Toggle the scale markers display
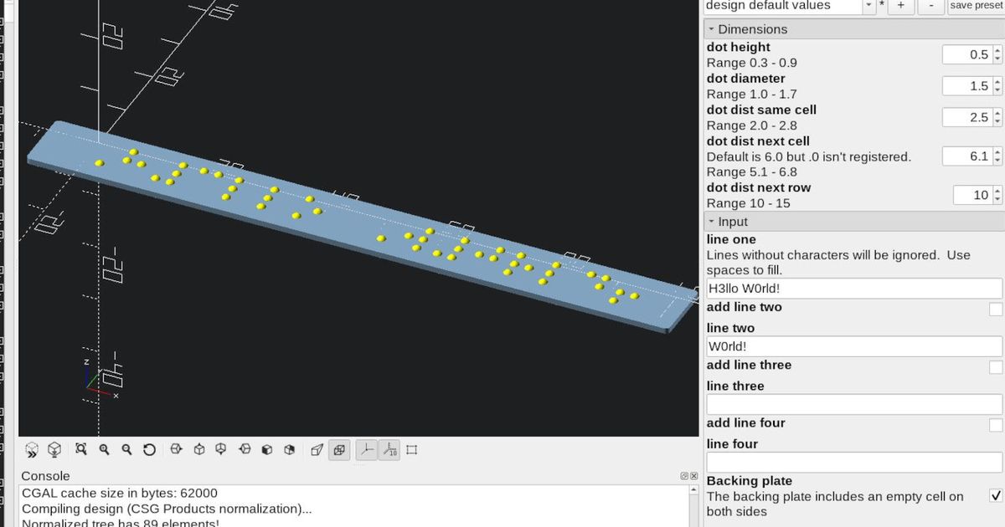The width and height of the screenshot is (1005, 527). (x=389, y=449)
